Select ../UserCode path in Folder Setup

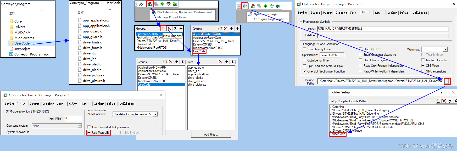tap(338, 134)
